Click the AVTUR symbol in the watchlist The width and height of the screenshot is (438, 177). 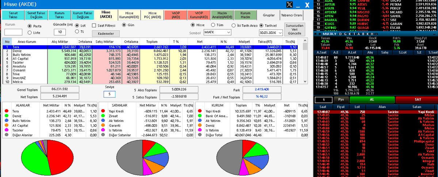pyautogui.click(x=330, y=4)
